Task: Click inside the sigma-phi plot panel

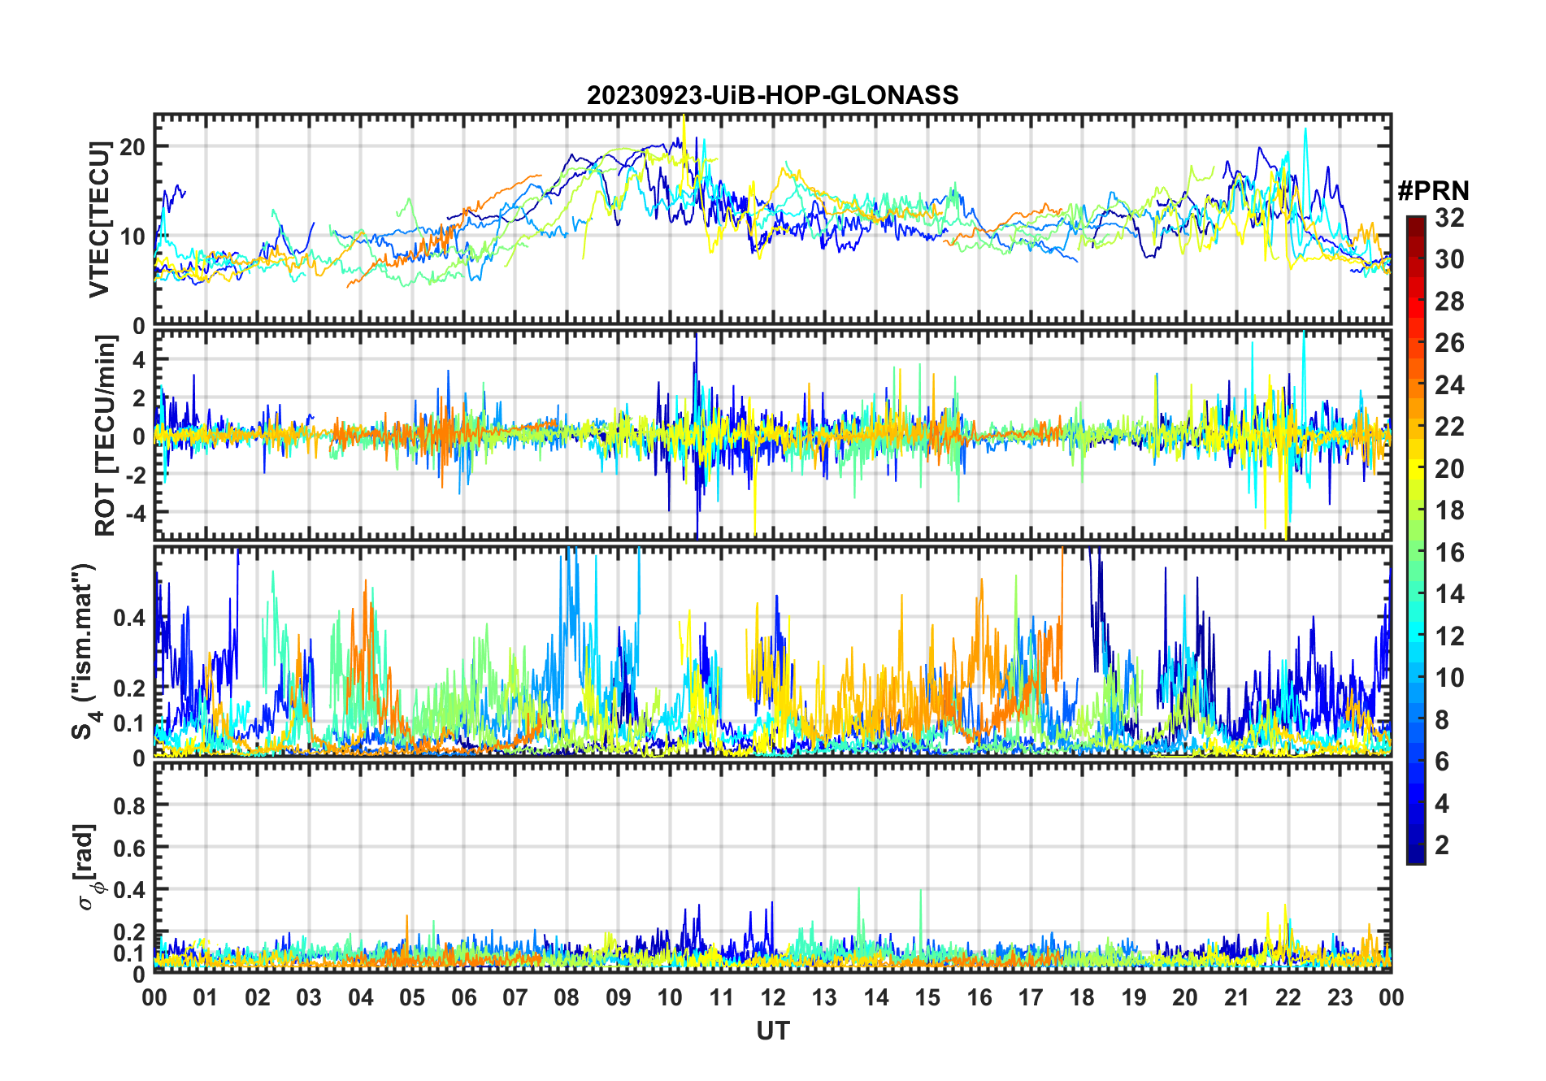Action: click(772, 867)
